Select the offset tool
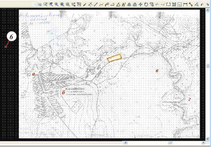Image resolution: width=211 pixels, height=147 pixels. click(x=135, y=4)
